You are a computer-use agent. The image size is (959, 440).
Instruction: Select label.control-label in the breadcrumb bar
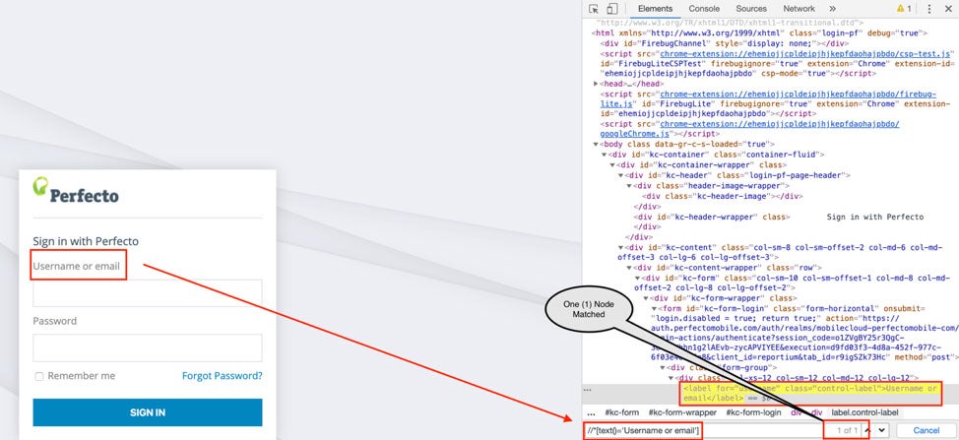point(864,412)
